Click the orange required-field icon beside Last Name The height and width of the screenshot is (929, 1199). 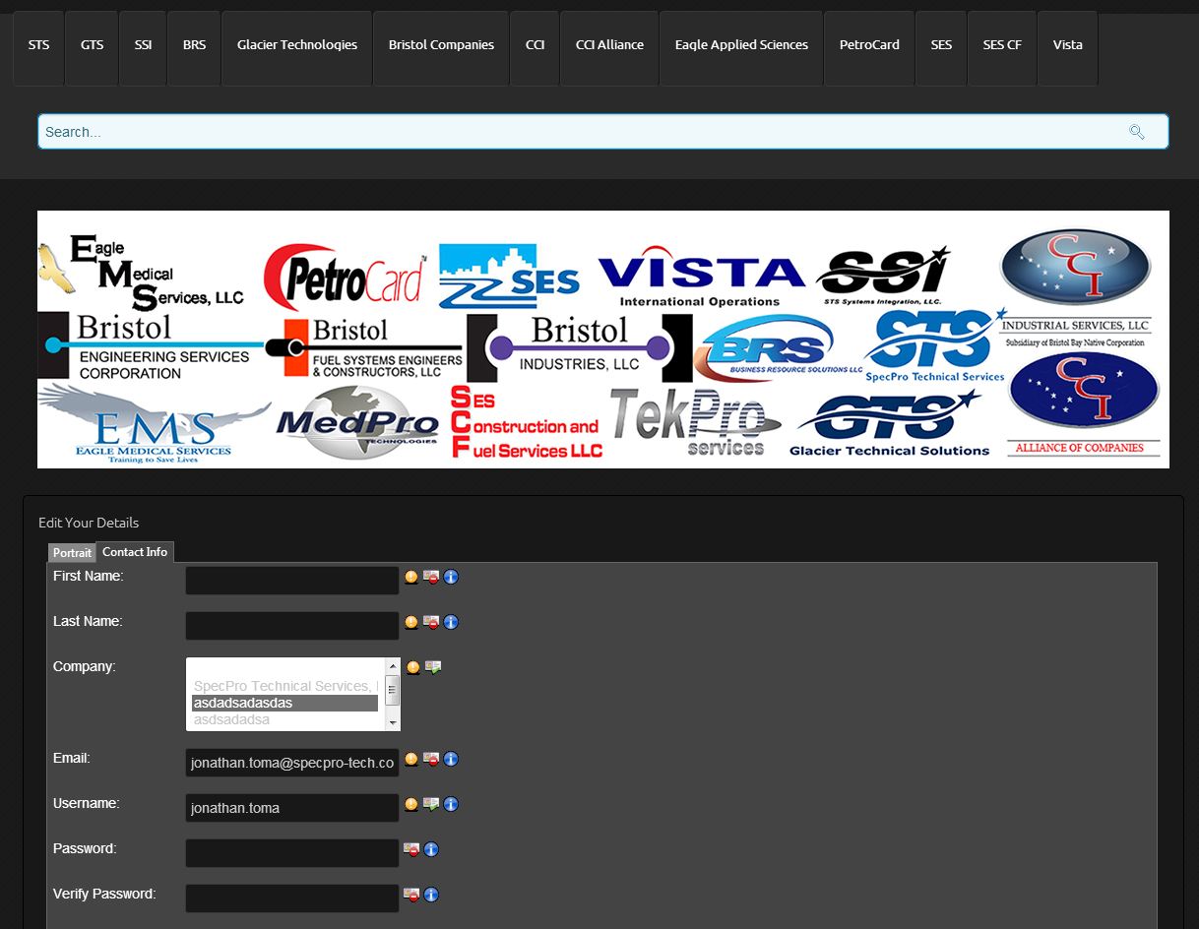click(411, 622)
